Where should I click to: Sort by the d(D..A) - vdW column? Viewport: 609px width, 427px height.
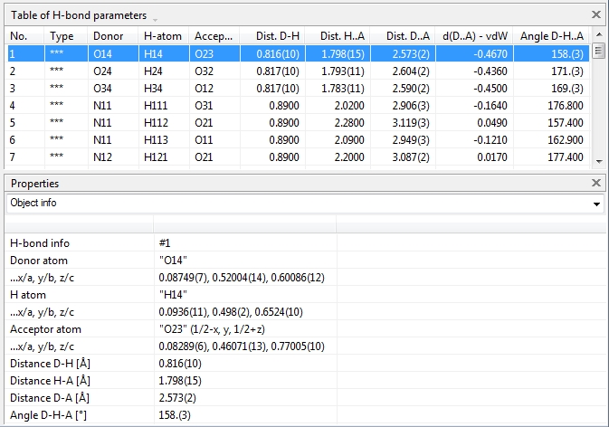(476, 36)
